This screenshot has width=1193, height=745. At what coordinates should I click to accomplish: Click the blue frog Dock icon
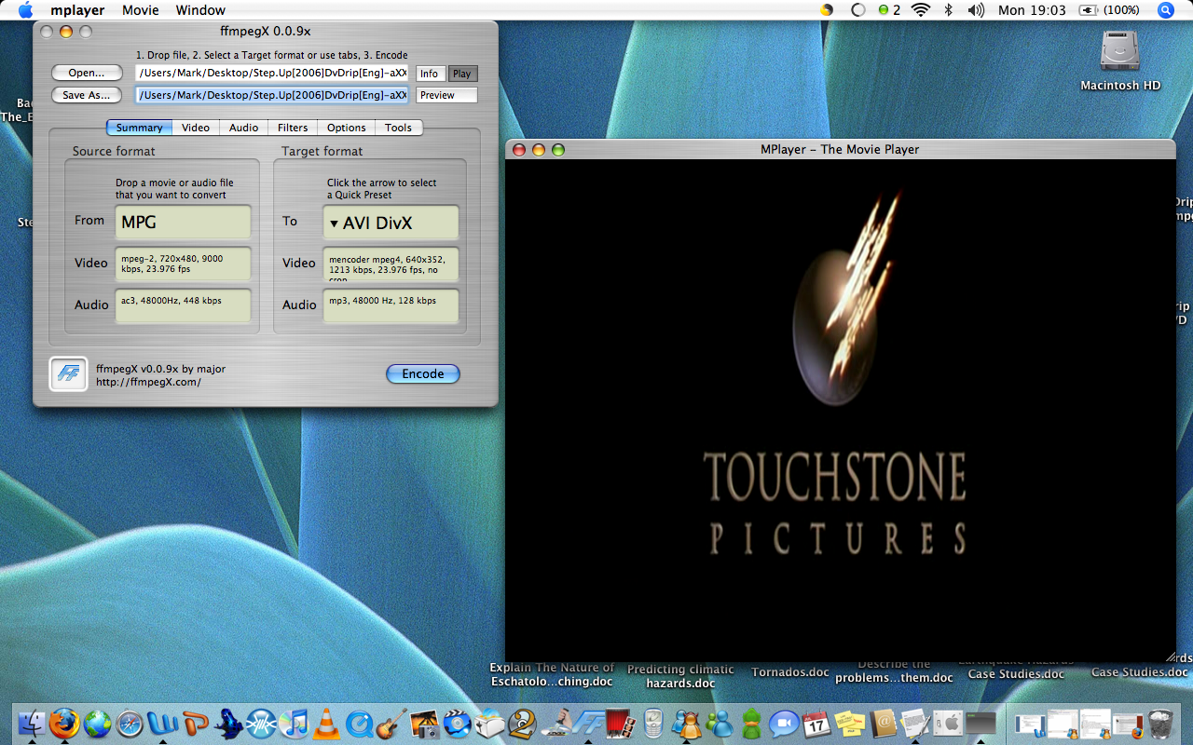228,724
